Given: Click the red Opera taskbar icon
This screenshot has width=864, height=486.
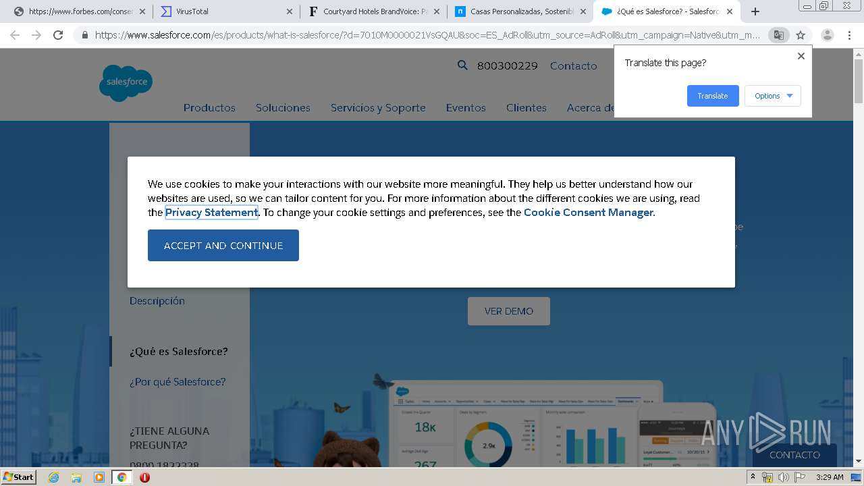Looking at the screenshot, I should 144,477.
